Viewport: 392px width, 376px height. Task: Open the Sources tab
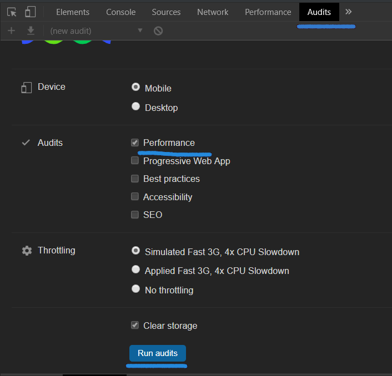coord(166,12)
